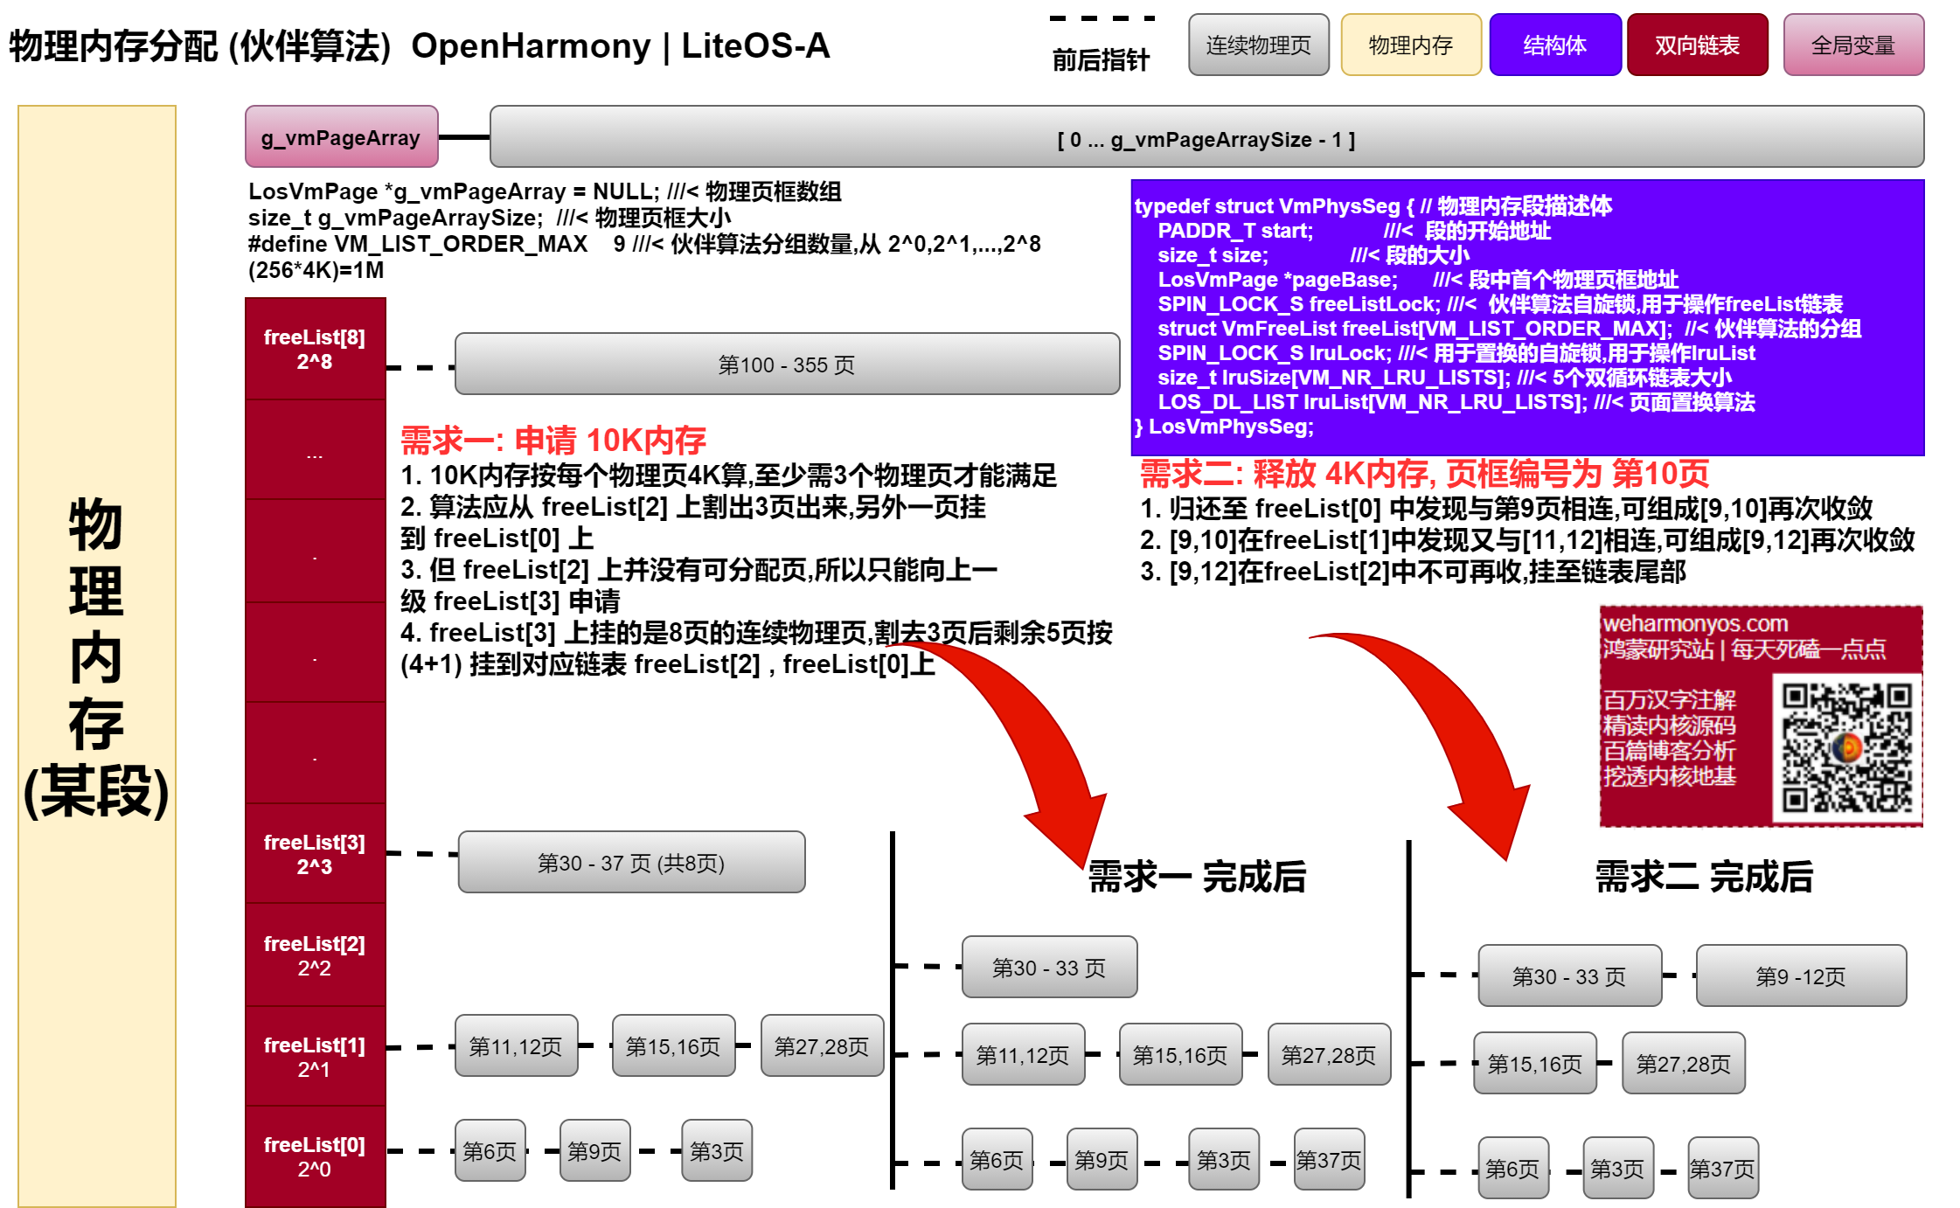Select 第30 - 33 页 under 需求一 完成后

click(x=1049, y=967)
